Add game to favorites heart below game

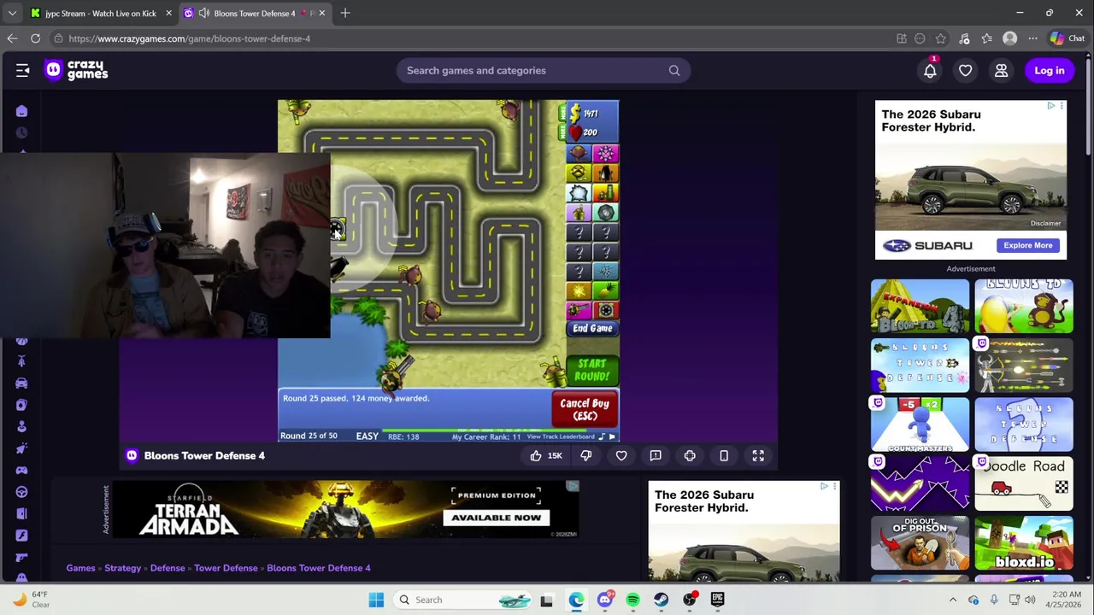tap(621, 456)
